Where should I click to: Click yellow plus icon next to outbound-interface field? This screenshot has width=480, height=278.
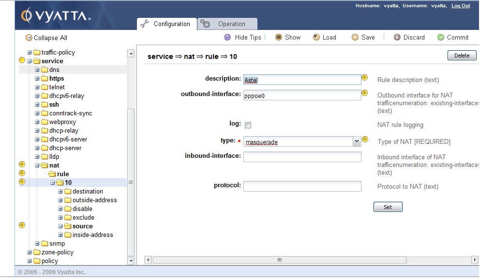click(364, 93)
